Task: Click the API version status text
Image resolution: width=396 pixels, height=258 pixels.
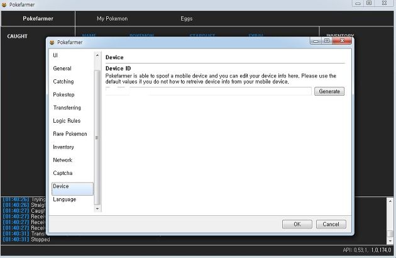Action: tap(367, 250)
